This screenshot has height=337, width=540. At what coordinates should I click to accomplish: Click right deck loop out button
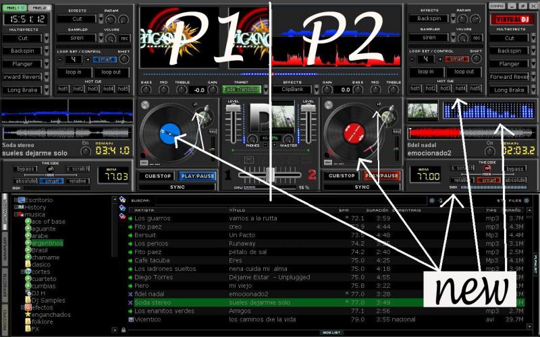(464, 72)
